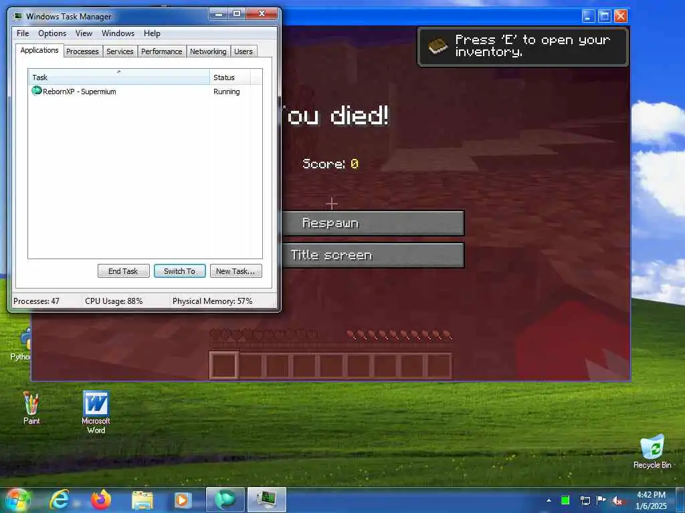Click the New Task... button
Screen dimensions: 685x513
pyautogui.click(x=235, y=271)
